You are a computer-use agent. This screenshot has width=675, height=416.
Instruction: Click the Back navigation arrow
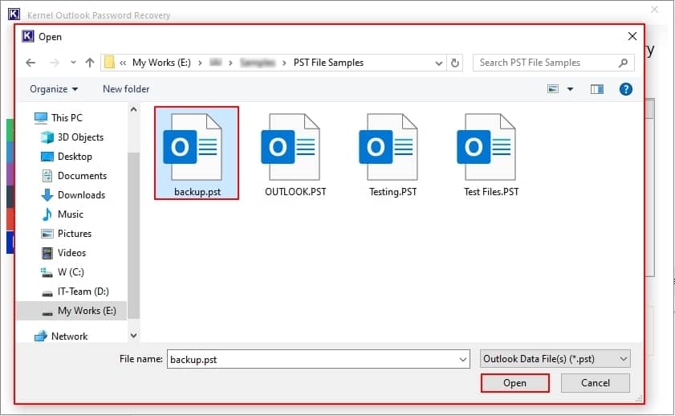pos(30,63)
